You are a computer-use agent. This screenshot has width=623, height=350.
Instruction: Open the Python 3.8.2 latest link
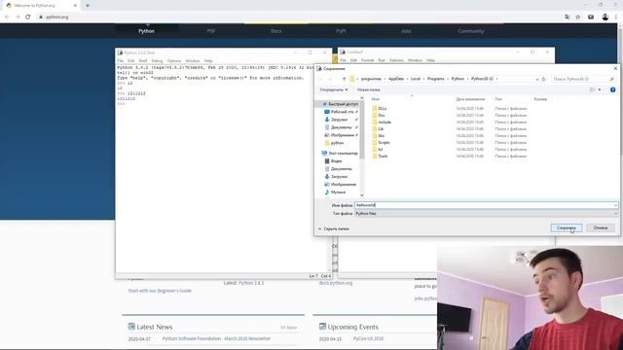pos(251,283)
